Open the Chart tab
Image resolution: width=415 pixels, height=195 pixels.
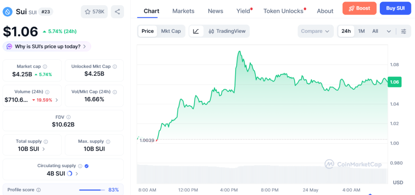point(152,11)
